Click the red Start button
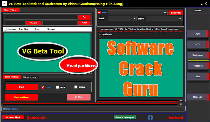 [22, 87]
